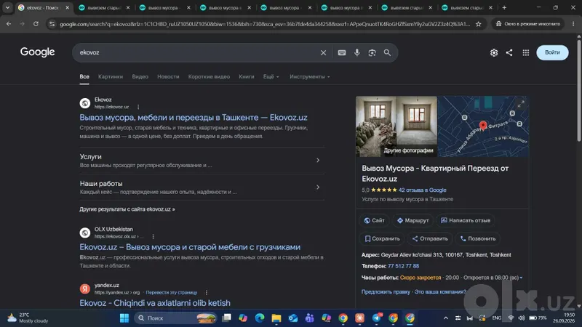This screenshot has height=327, width=582.
Task: Open Outlook from the taskbar
Action: 293,318
